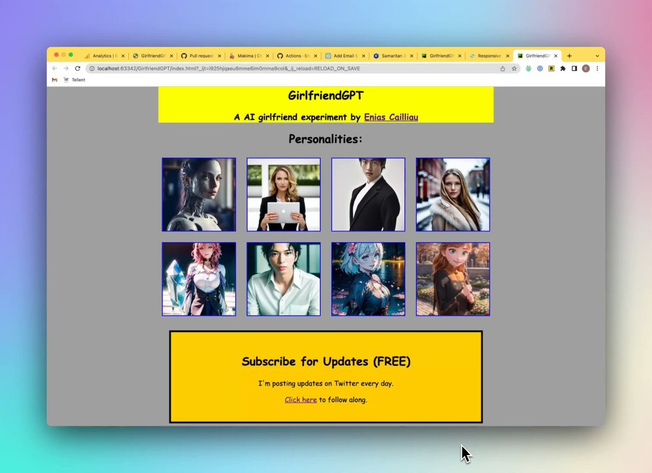The width and height of the screenshot is (652, 473).
Task: Close the Add Email tab
Action: [x=363, y=56]
